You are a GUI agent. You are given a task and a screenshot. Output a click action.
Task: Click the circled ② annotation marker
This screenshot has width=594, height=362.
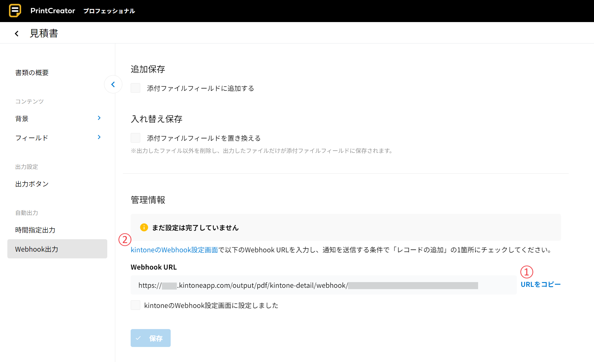[125, 240]
